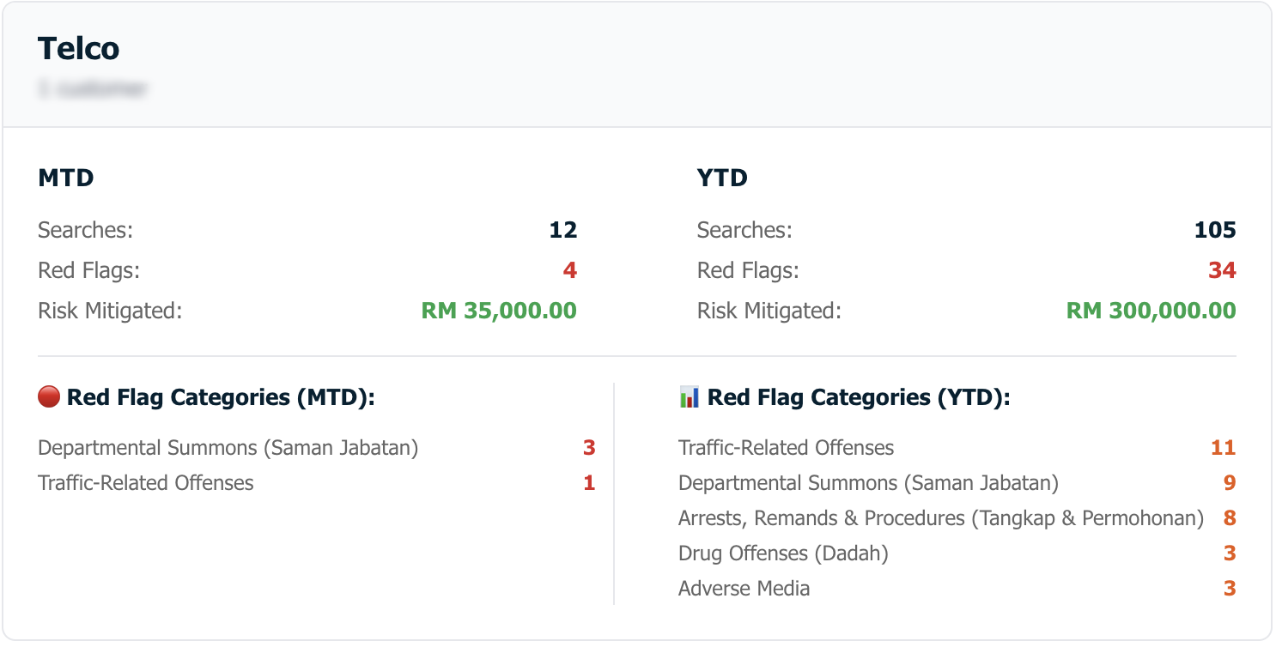Click the bar chart icon beside YTD categories
The image size is (1276, 647).
pyautogui.click(x=690, y=397)
